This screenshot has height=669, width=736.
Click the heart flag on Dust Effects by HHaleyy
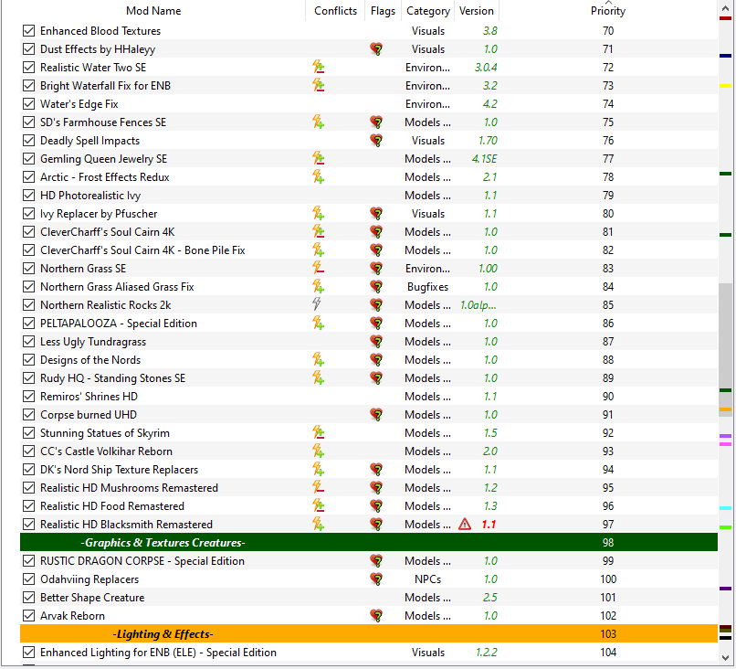(x=376, y=48)
